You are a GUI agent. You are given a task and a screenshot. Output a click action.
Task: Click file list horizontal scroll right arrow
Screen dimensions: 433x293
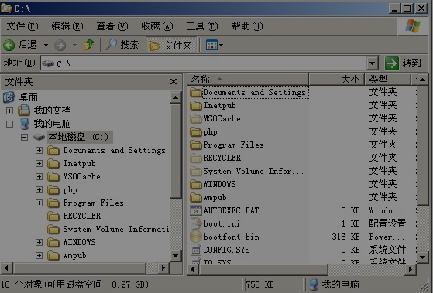(411, 269)
